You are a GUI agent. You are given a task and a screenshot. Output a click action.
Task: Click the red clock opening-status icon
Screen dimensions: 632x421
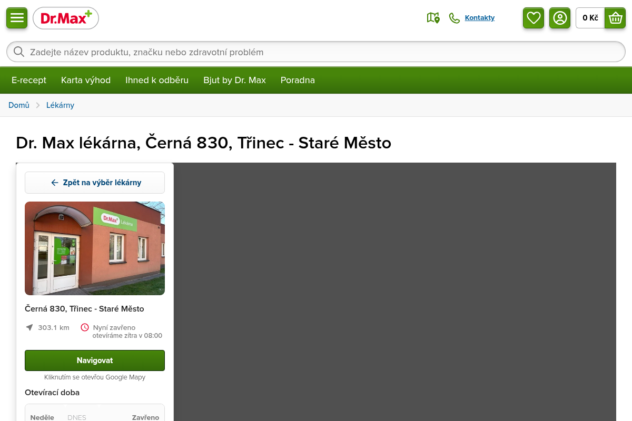coord(85,327)
